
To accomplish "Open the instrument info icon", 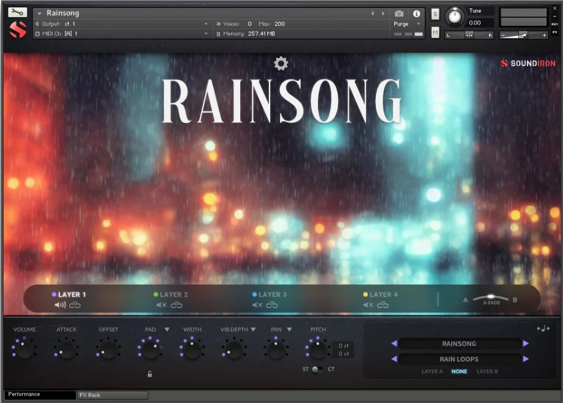I will [416, 13].
